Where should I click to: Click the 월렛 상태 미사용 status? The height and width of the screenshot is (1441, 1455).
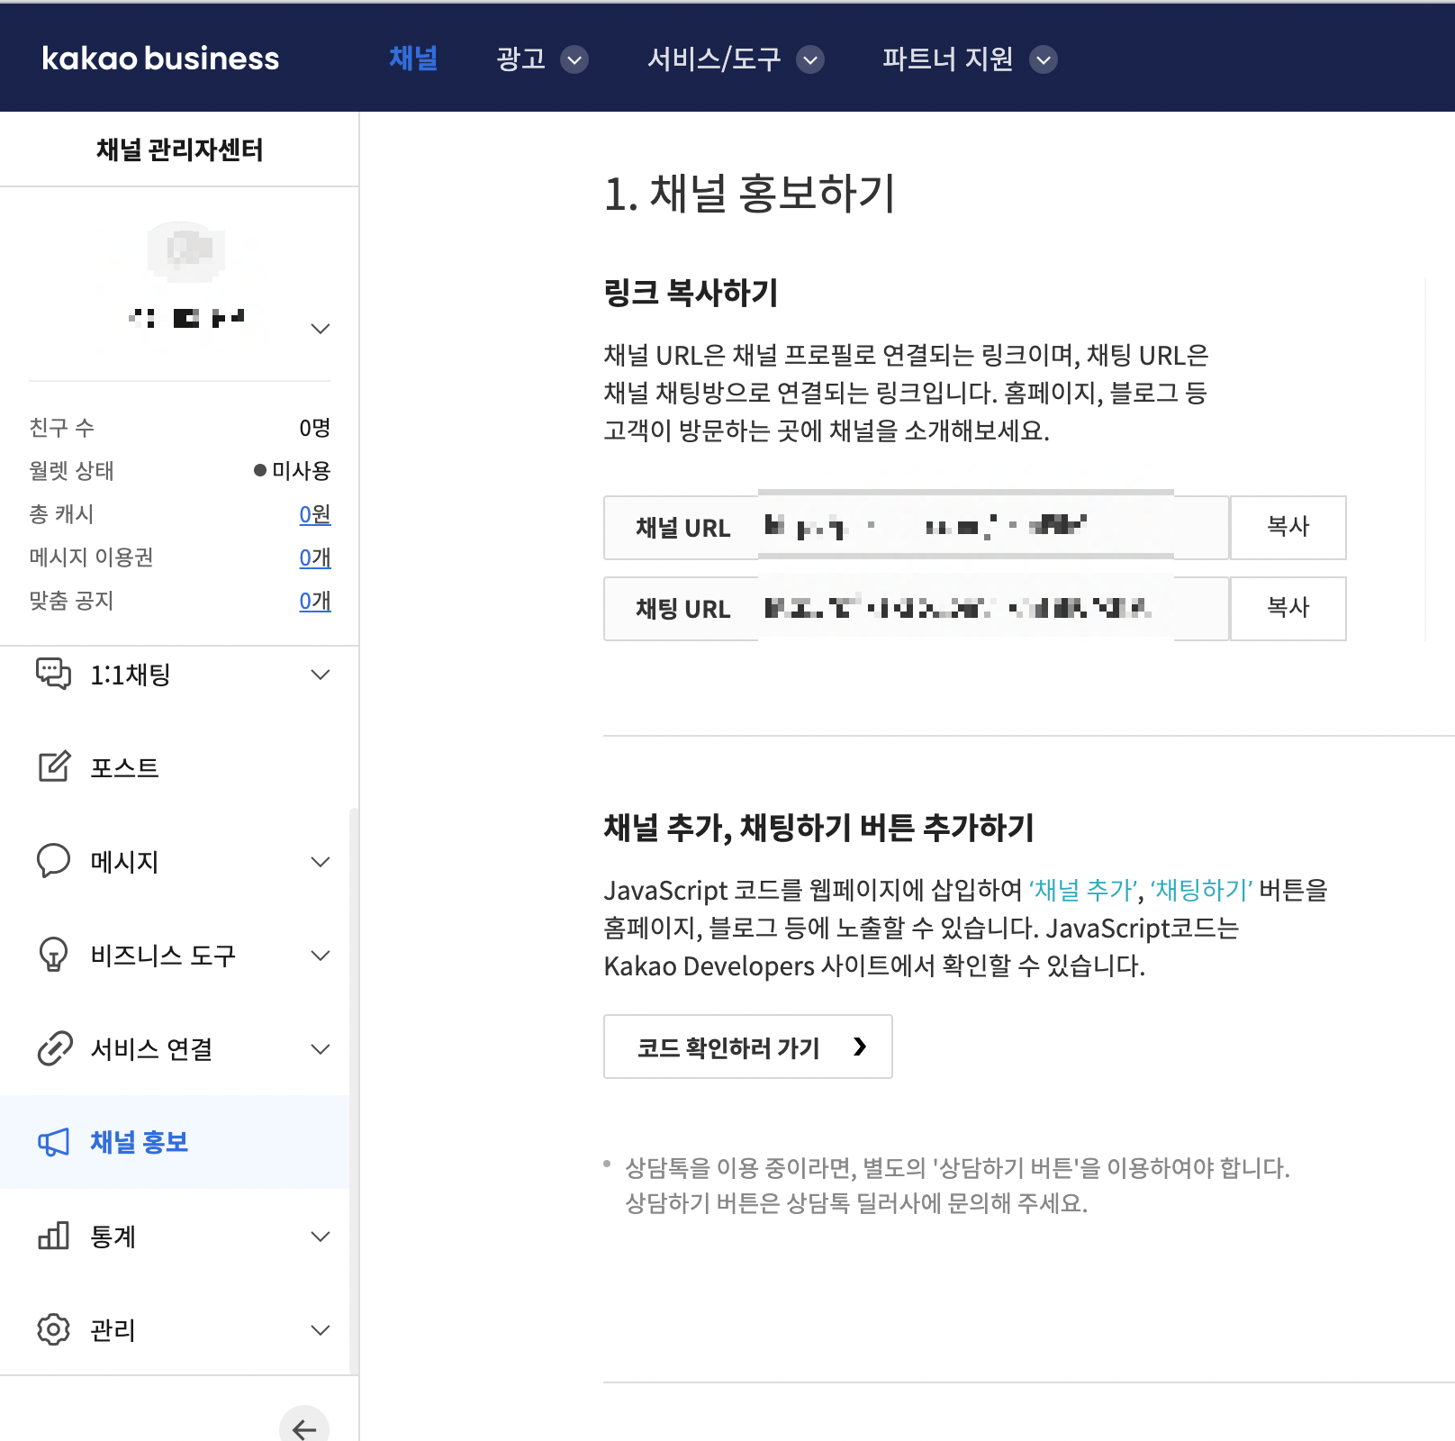pos(292,471)
